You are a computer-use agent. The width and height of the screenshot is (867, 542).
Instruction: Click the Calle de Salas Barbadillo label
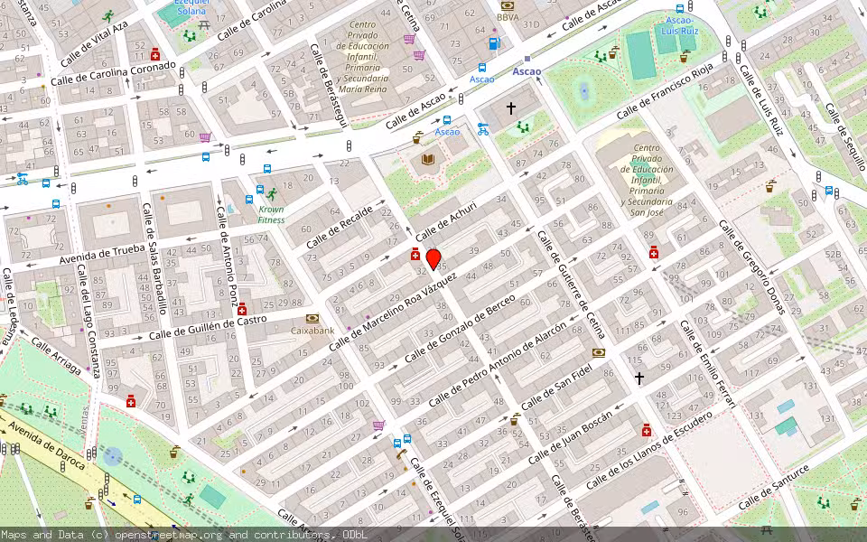[x=154, y=258]
